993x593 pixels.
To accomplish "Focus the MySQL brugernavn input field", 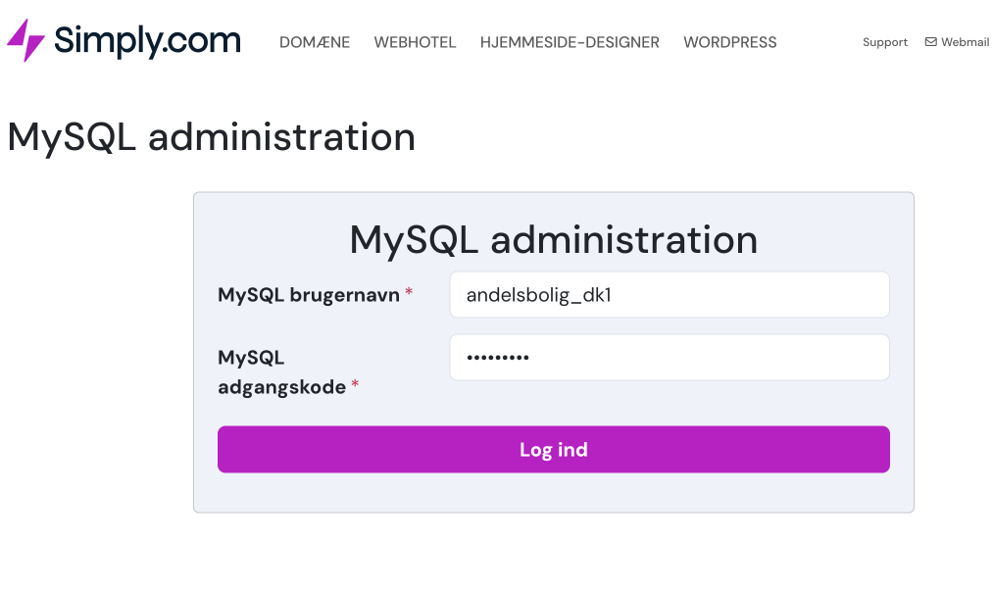I will click(670, 295).
